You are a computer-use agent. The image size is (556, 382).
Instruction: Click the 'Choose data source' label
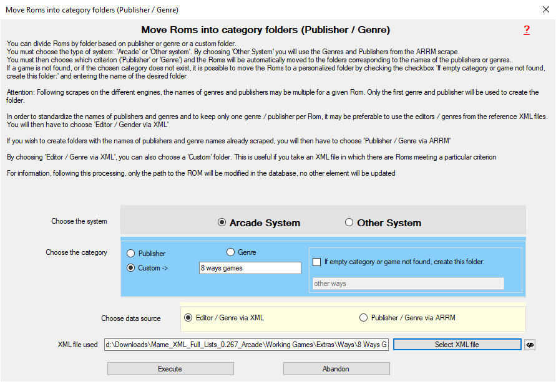pos(131,318)
